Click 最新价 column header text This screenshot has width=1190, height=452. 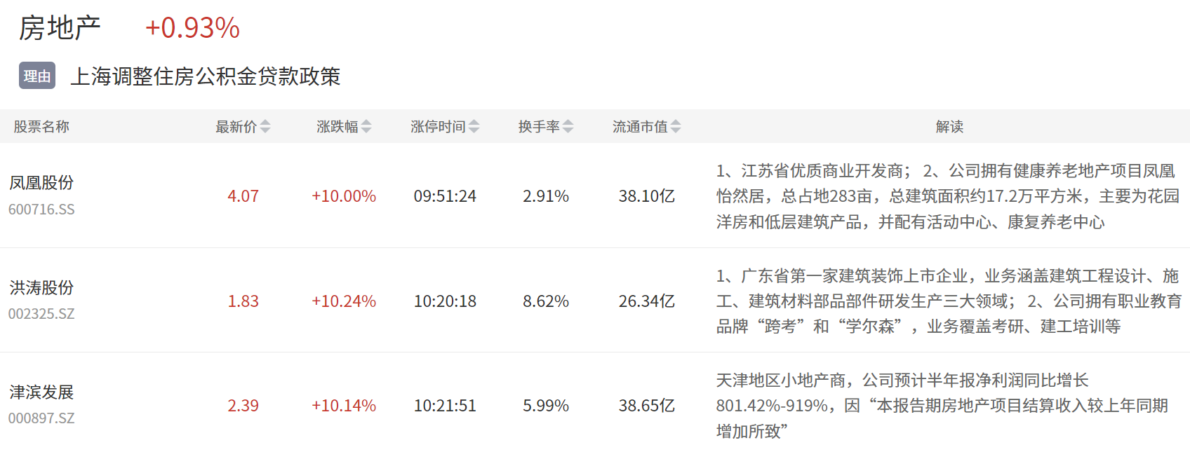point(236,127)
